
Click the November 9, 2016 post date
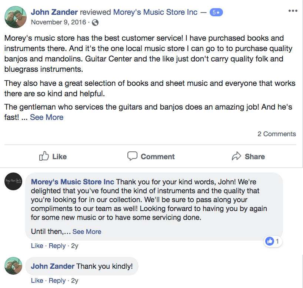click(59, 22)
